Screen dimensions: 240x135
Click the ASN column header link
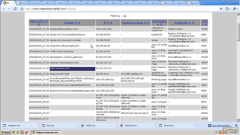(204, 21)
